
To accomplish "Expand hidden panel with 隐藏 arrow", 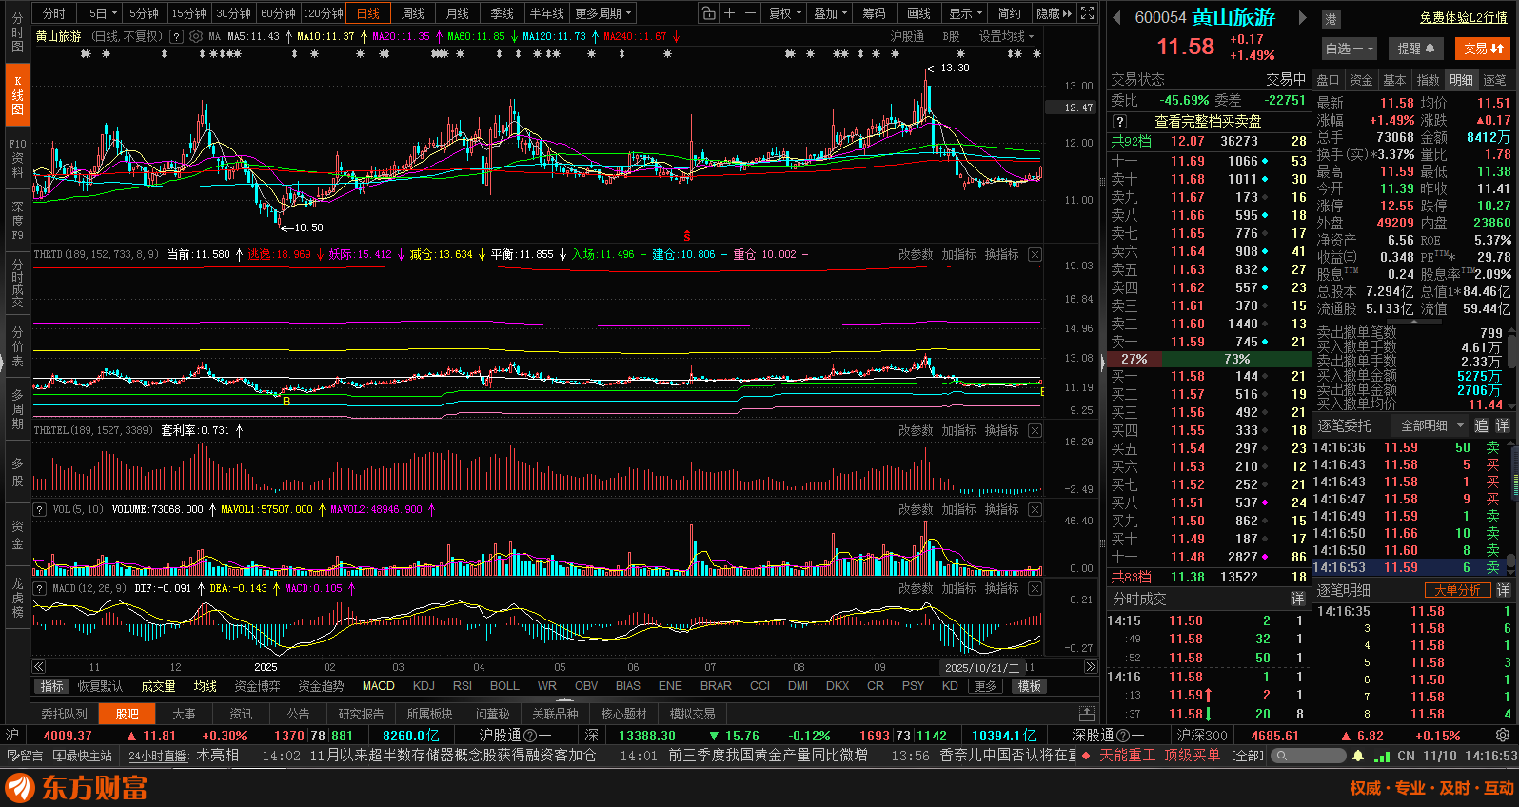I will (x=1054, y=13).
